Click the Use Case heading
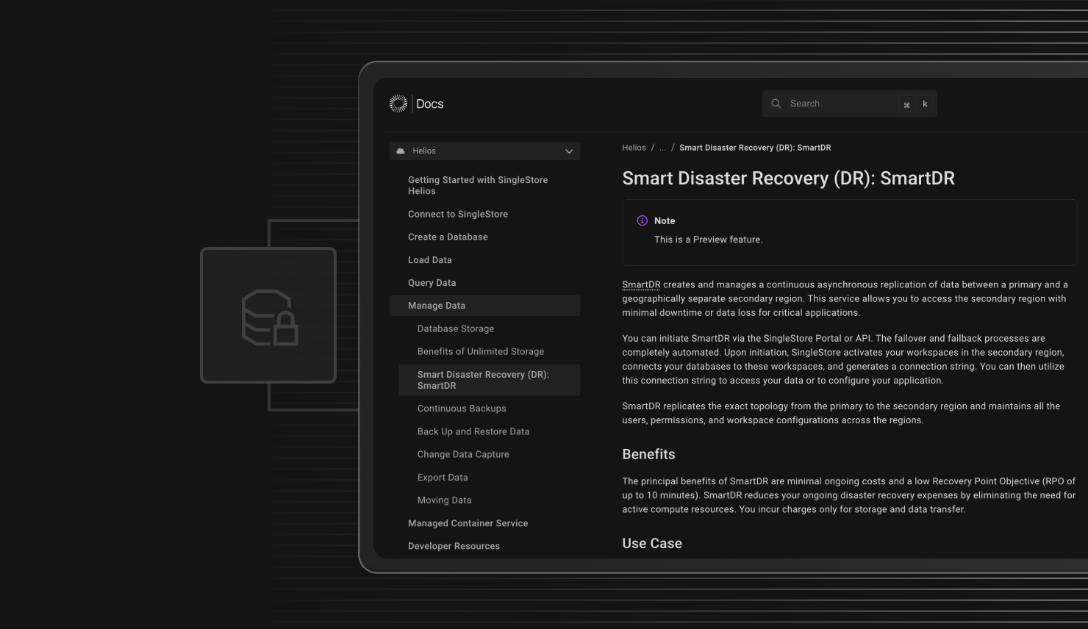Image resolution: width=1088 pixels, height=629 pixels. (x=652, y=543)
